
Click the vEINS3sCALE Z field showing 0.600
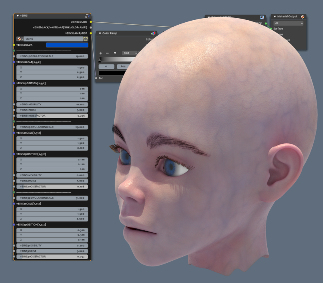click(52, 219)
